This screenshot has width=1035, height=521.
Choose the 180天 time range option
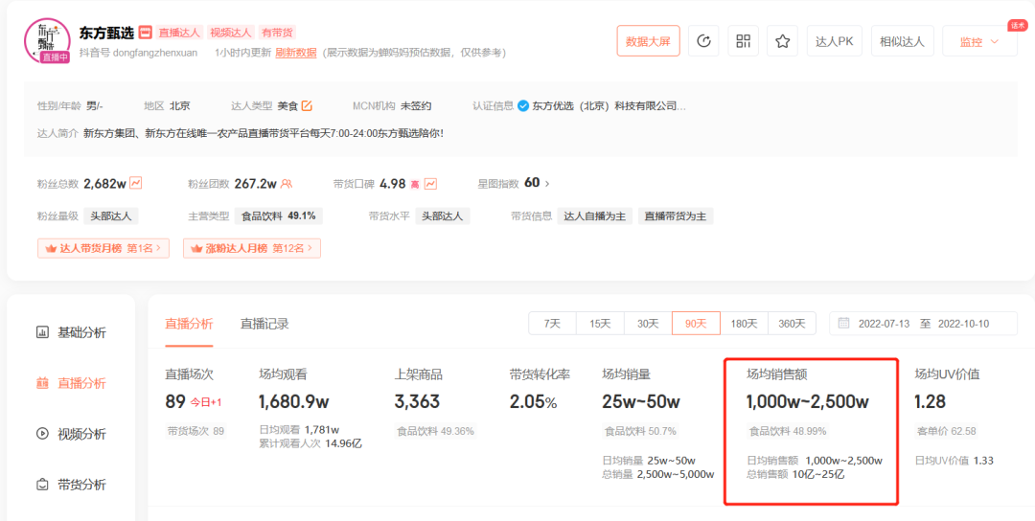pos(744,324)
